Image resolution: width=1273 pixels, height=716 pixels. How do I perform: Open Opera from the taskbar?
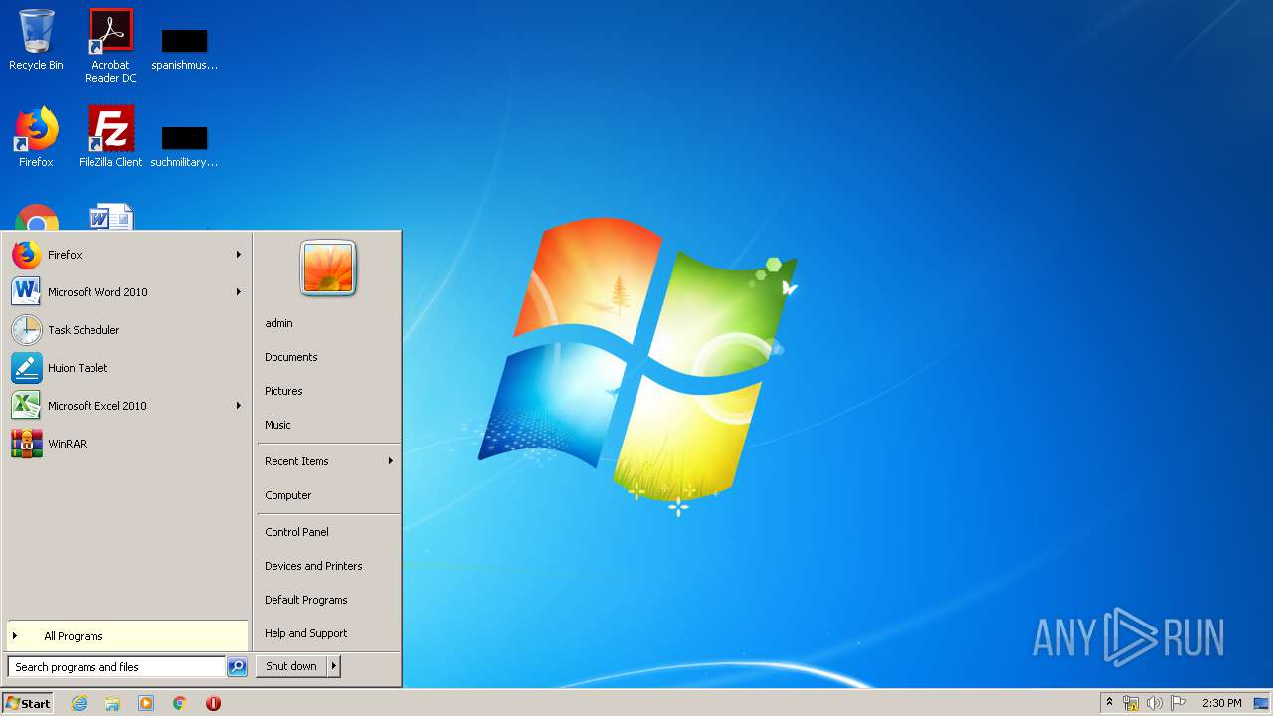(213, 703)
